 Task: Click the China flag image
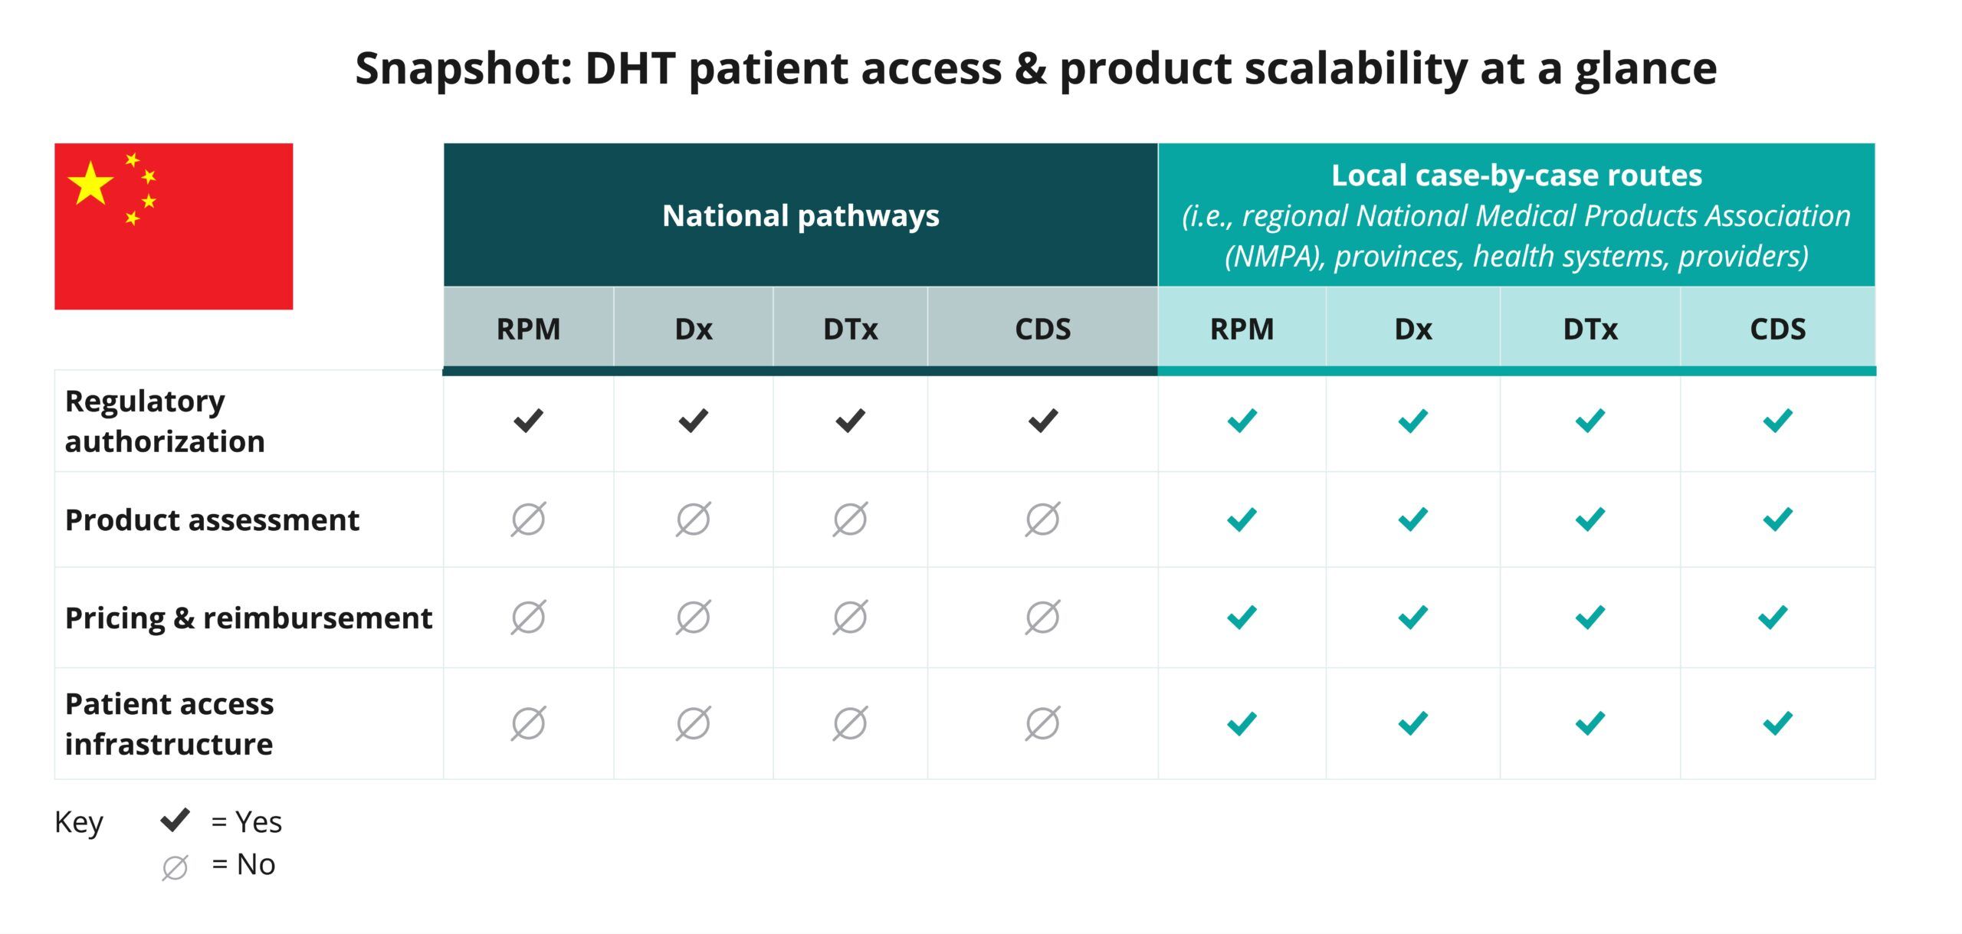click(173, 226)
